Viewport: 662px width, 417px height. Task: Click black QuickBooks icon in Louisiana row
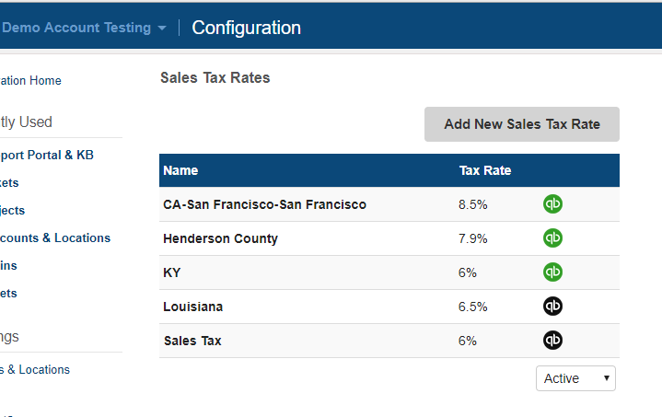click(552, 307)
